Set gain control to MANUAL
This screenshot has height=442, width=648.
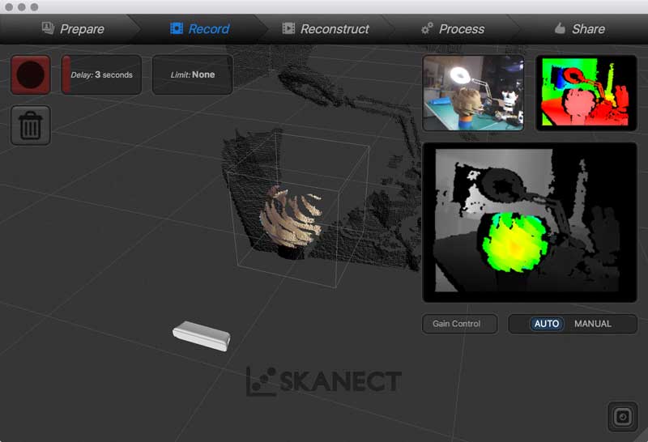[593, 324]
